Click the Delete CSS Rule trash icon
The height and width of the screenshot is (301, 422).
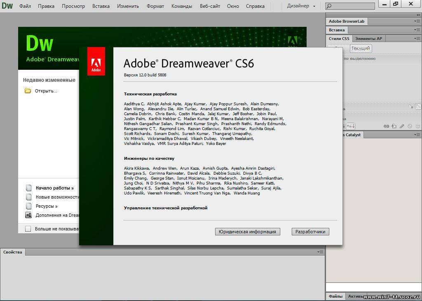pyautogui.click(x=418, y=126)
